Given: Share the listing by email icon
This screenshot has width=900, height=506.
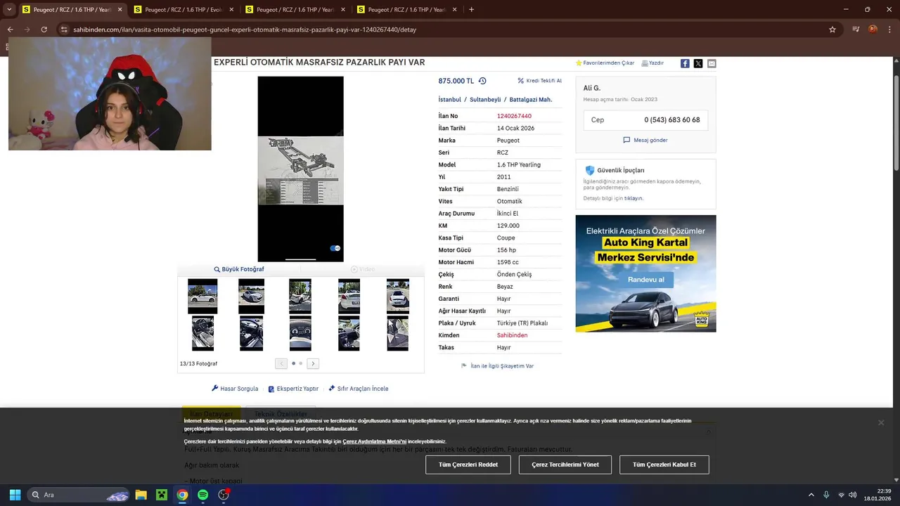Looking at the screenshot, I should pyautogui.click(x=712, y=63).
